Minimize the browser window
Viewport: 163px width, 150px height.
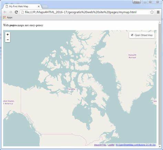click(x=145, y=2)
